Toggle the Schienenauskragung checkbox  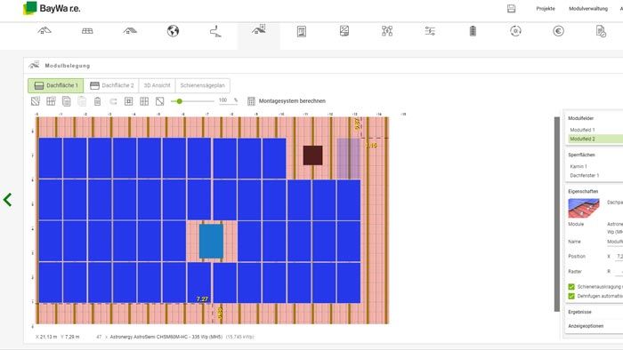tap(571, 287)
